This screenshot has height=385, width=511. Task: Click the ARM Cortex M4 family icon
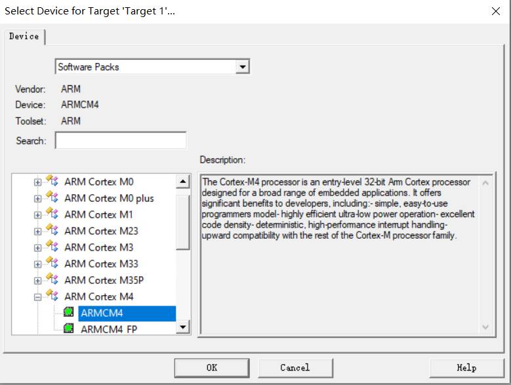point(52,295)
